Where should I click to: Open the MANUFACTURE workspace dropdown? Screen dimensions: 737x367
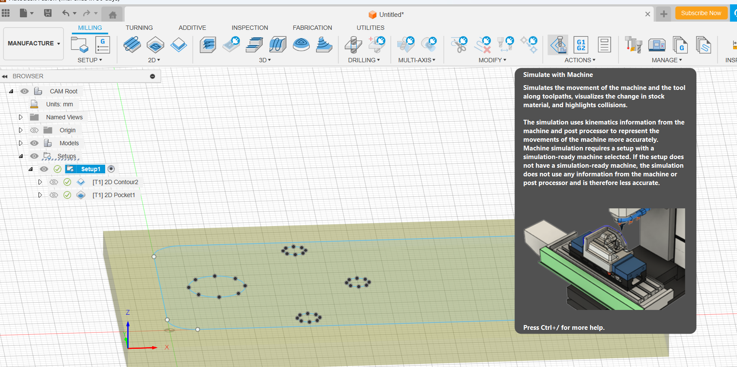34,43
